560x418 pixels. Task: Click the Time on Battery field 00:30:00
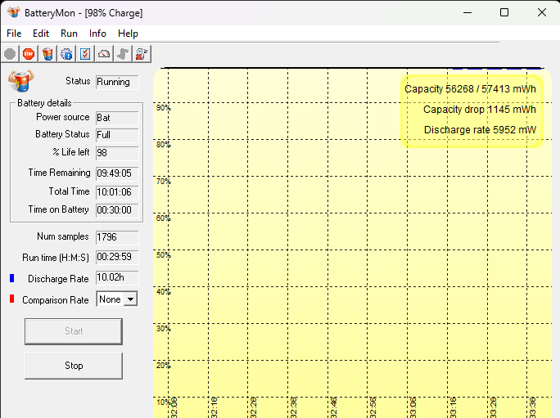pos(117,210)
